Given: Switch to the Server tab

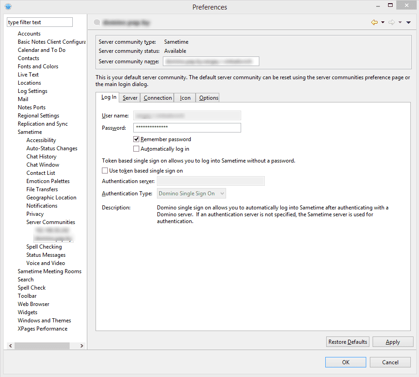Looking at the screenshot, I should pyautogui.click(x=130, y=98).
